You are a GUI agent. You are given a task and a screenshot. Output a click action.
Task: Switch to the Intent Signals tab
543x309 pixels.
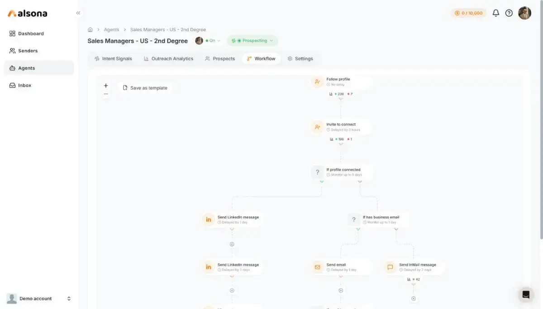[113, 59]
